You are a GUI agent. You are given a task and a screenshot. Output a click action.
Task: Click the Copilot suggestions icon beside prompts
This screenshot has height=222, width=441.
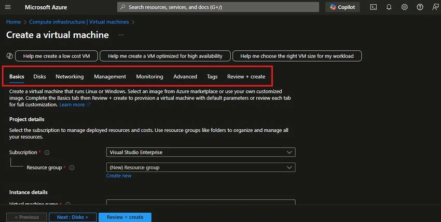[9, 56]
